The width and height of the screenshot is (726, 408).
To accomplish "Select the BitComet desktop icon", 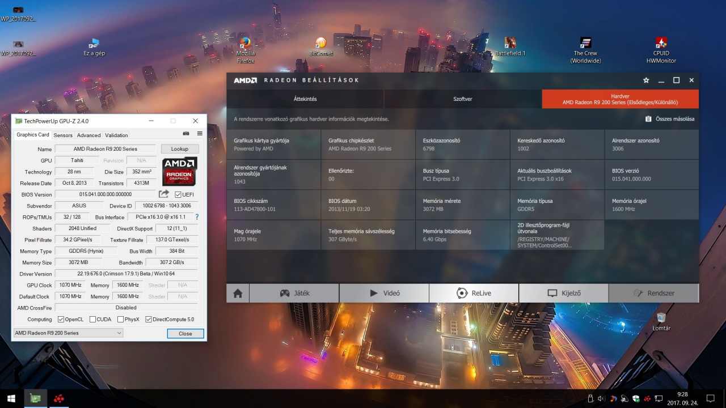I will click(321, 46).
